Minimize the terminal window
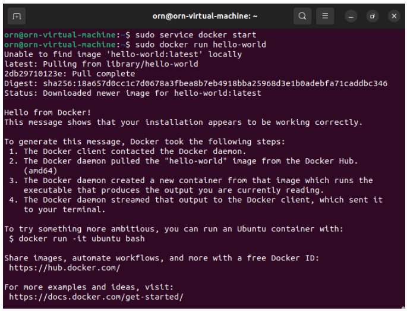This screenshot has height=311, width=407. coord(351,16)
